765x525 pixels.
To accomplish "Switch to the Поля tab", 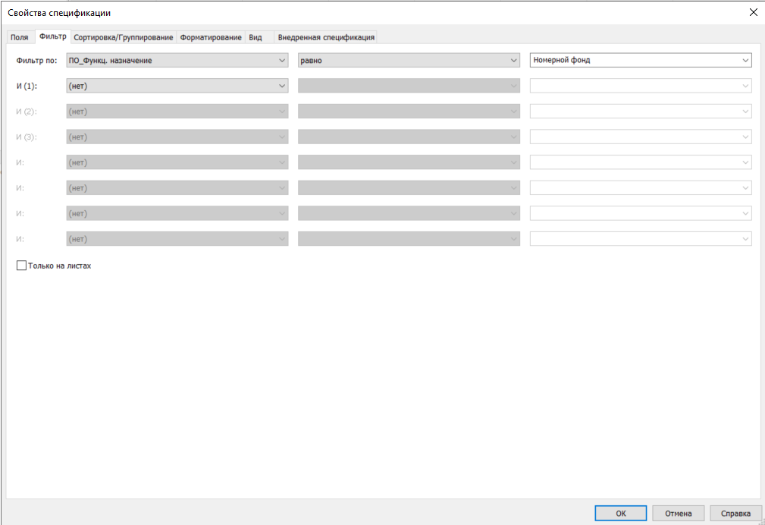I will click(x=20, y=37).
